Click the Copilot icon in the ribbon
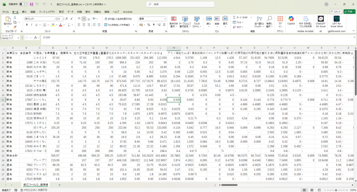This screenshot has height=192, width=357. (291, 20)
